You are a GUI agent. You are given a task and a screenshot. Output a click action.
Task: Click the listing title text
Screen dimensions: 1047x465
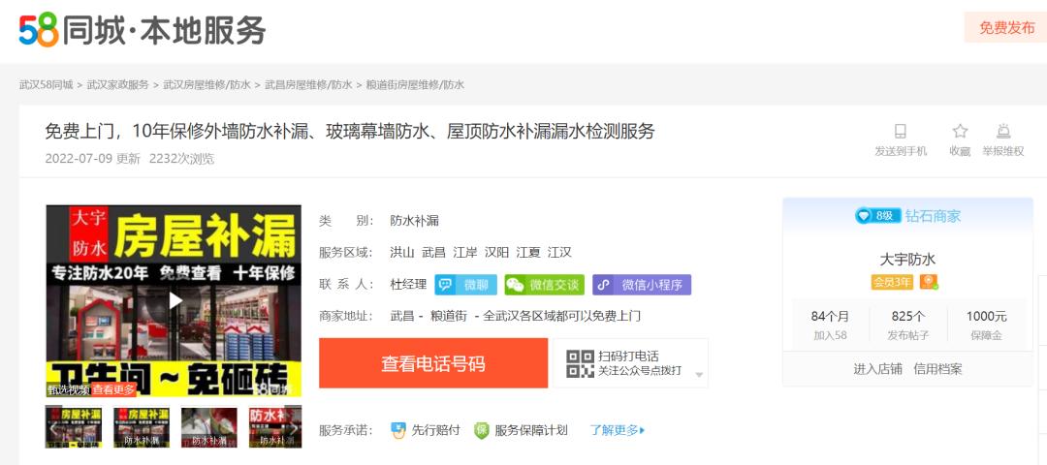click(x=350, y=132)
